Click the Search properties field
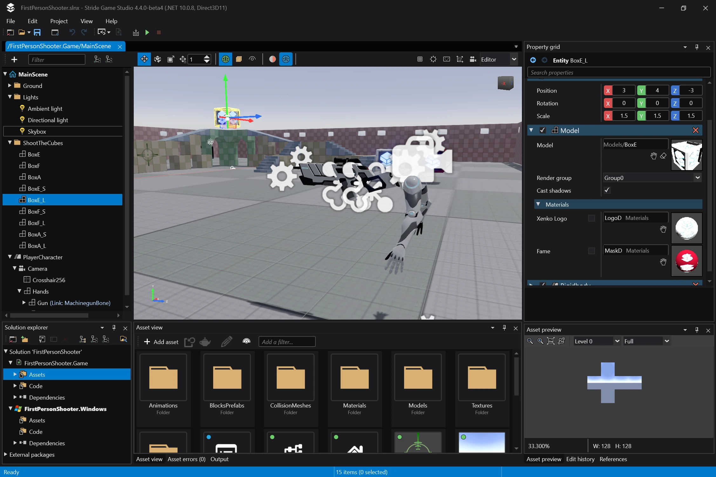This screenshot has height=477, width=716. coord(619,72)
